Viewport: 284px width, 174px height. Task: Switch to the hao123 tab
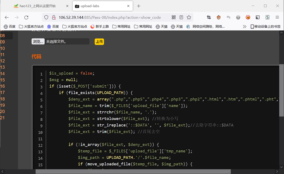(37, 6)
